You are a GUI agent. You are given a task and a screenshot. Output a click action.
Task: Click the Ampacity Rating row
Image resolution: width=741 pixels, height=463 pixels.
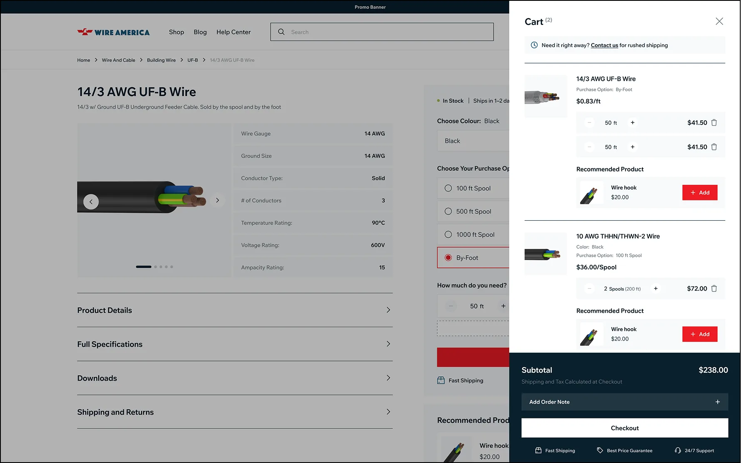pos(313,267)
